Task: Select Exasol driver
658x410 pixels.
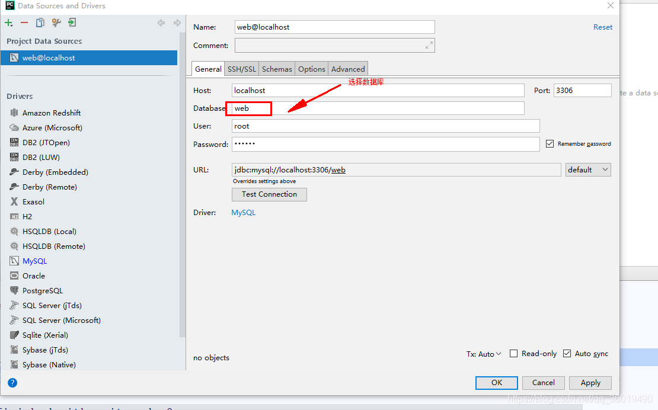Action: pos(33,201)
